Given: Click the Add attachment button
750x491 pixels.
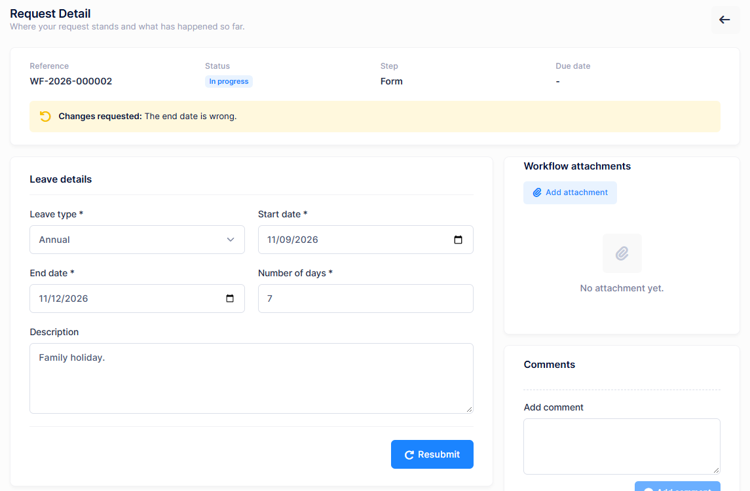Looking at the screenshot, I should click(570, 192).
